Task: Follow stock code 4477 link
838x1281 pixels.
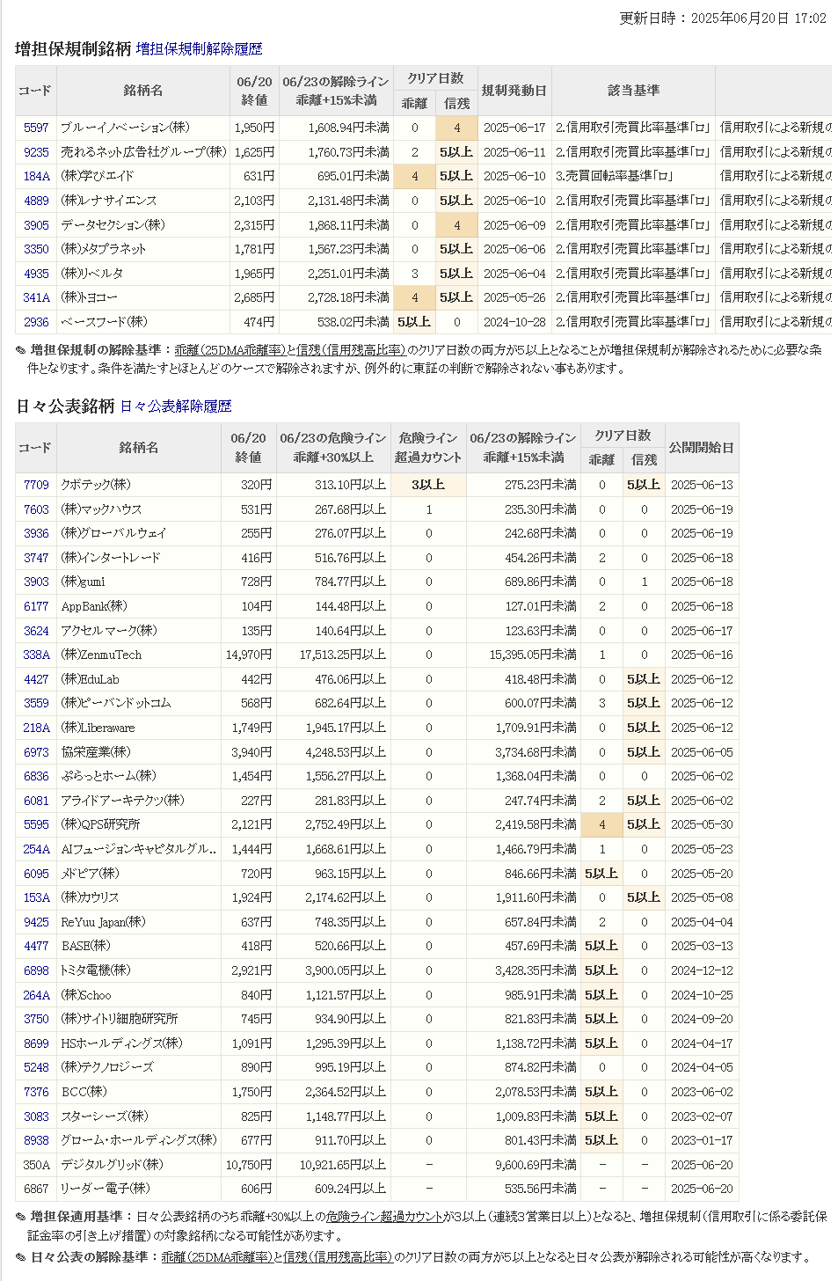Action: pyautogui.click(x=36, y=946)
